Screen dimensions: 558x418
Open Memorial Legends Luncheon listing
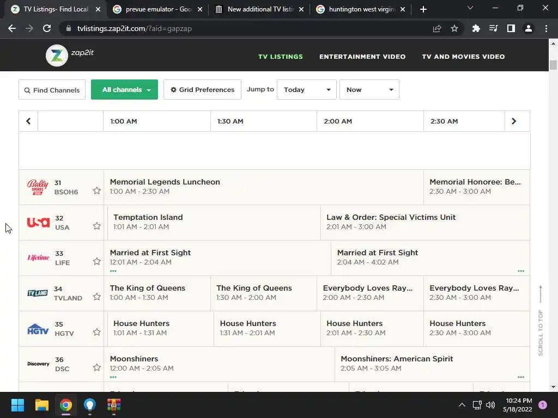click(x=264, y=187)
